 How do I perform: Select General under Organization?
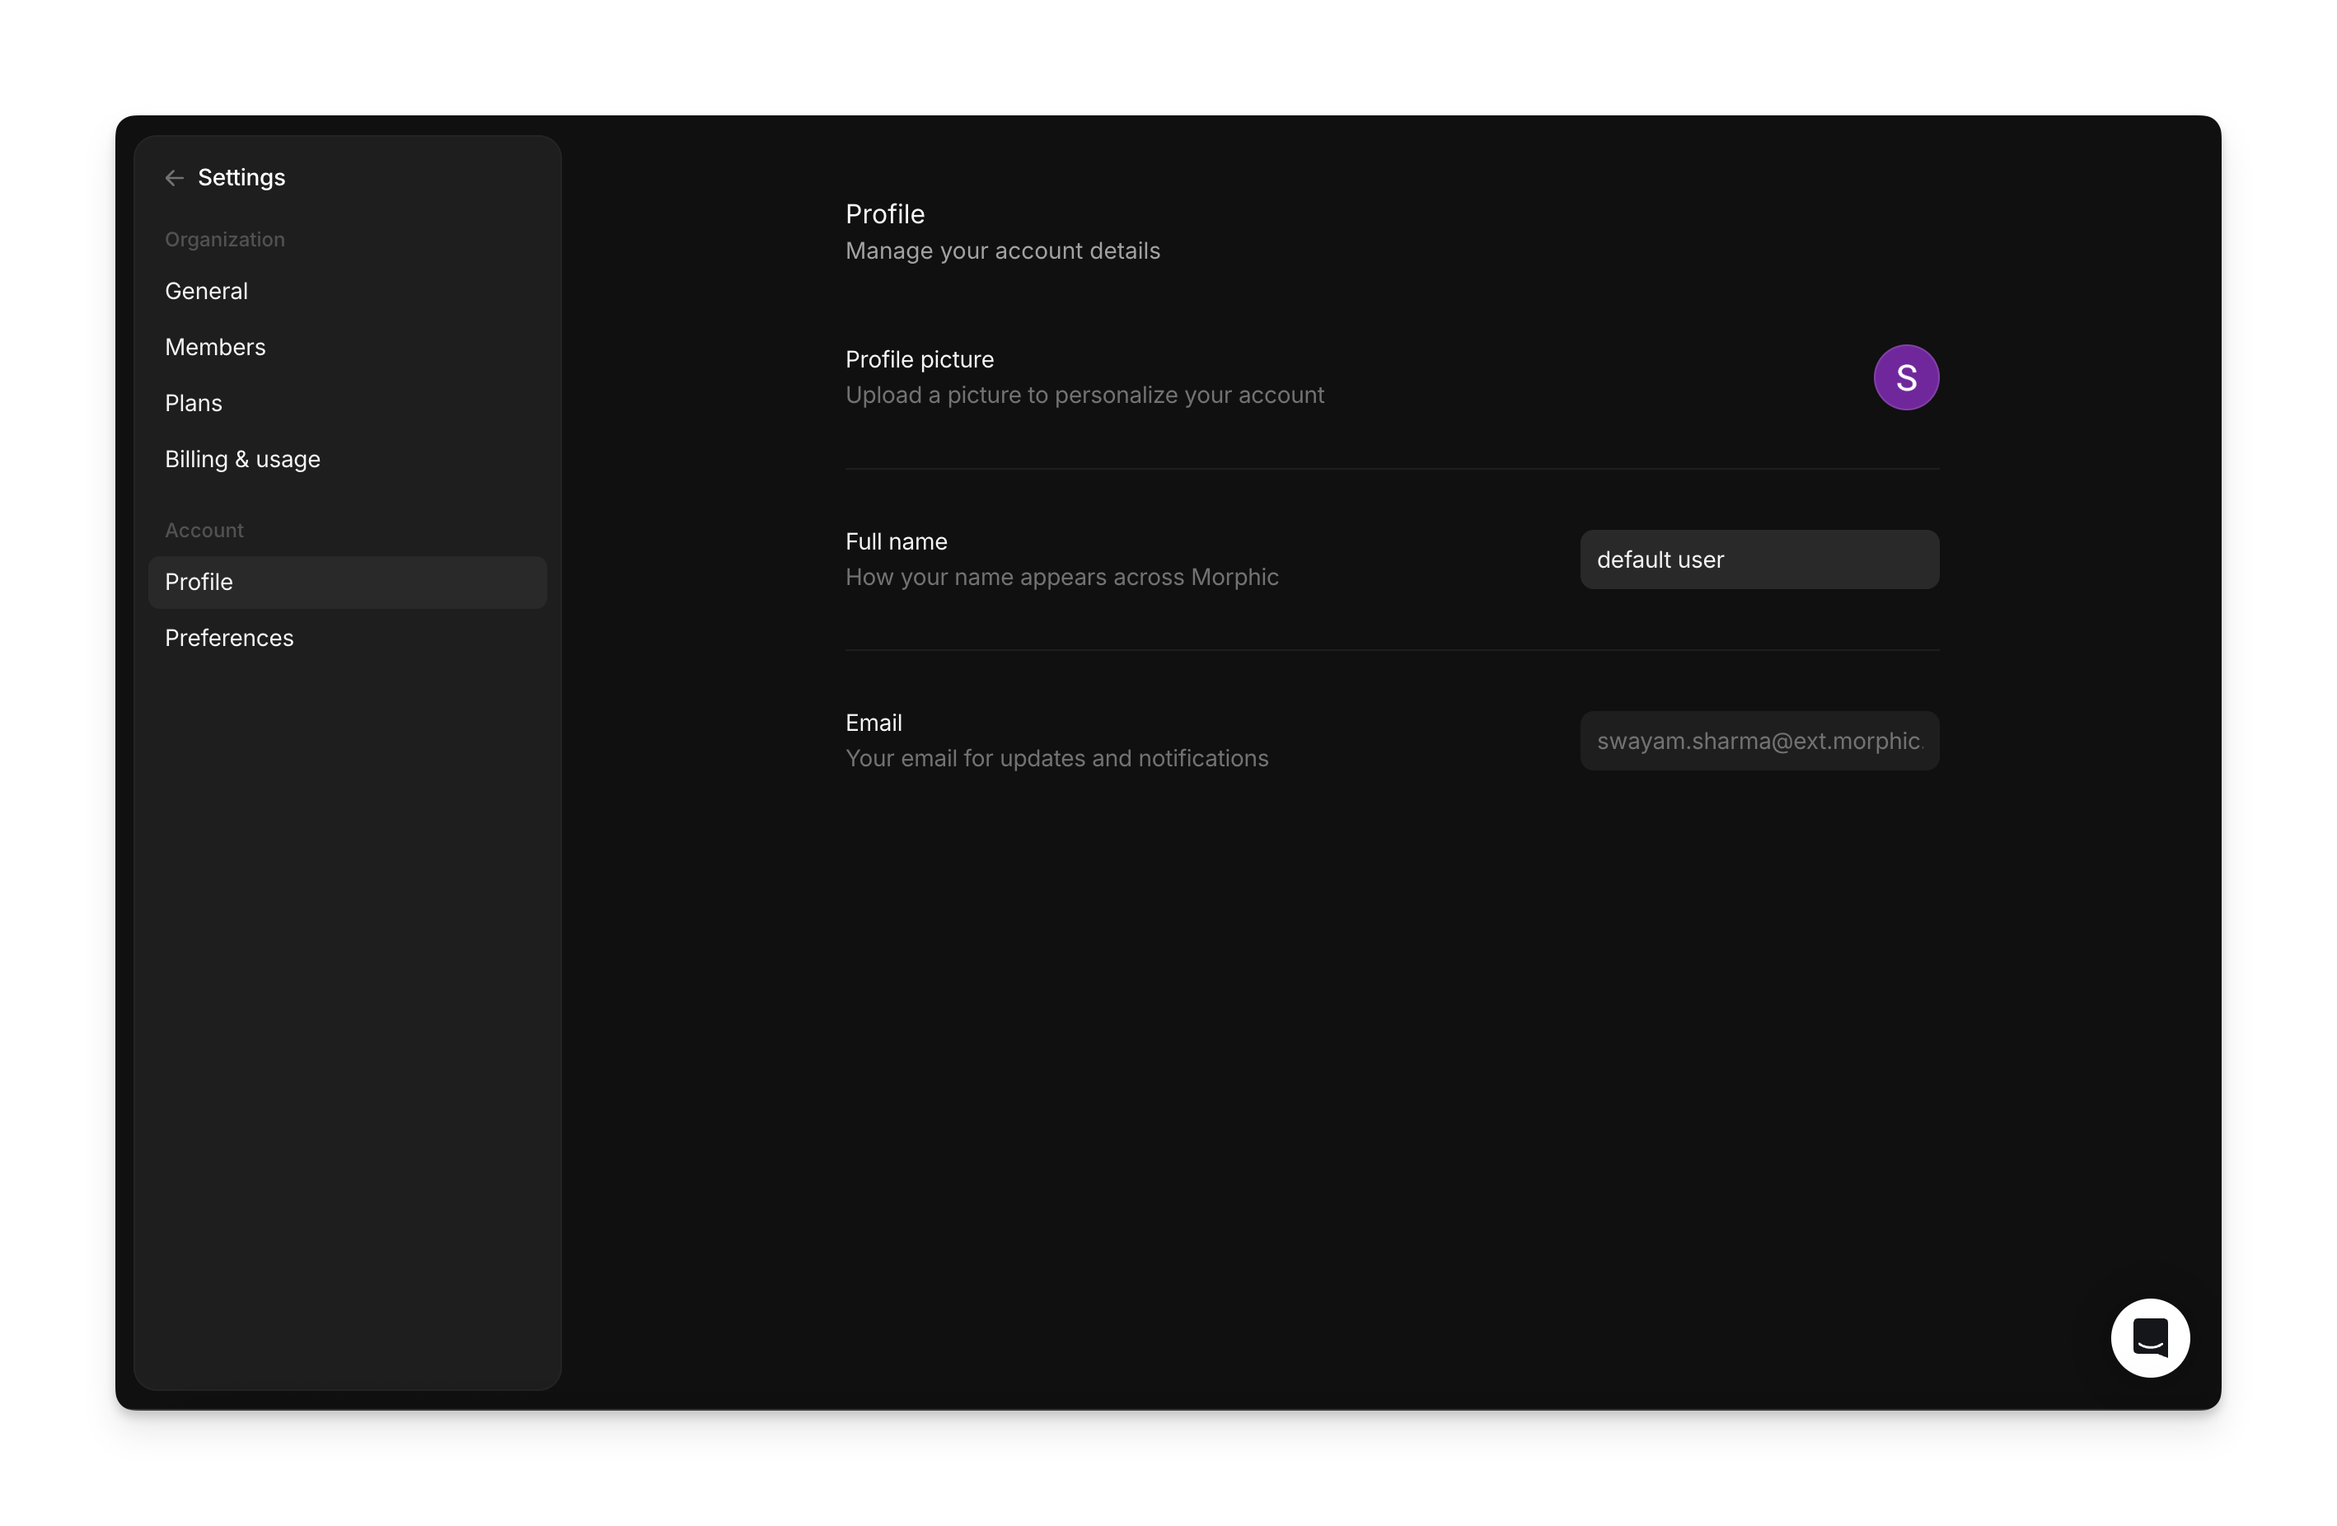[206, 291]
